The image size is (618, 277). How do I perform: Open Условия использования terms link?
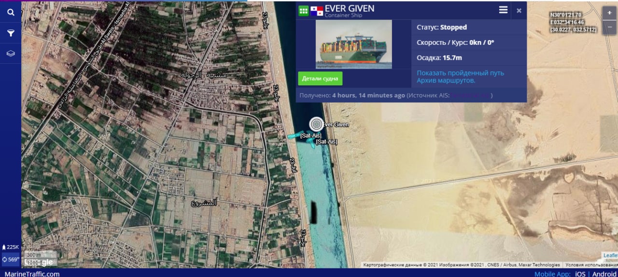(591, 265)
